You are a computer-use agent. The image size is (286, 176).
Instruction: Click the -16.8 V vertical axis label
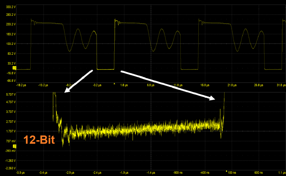(x=11, y=73)
